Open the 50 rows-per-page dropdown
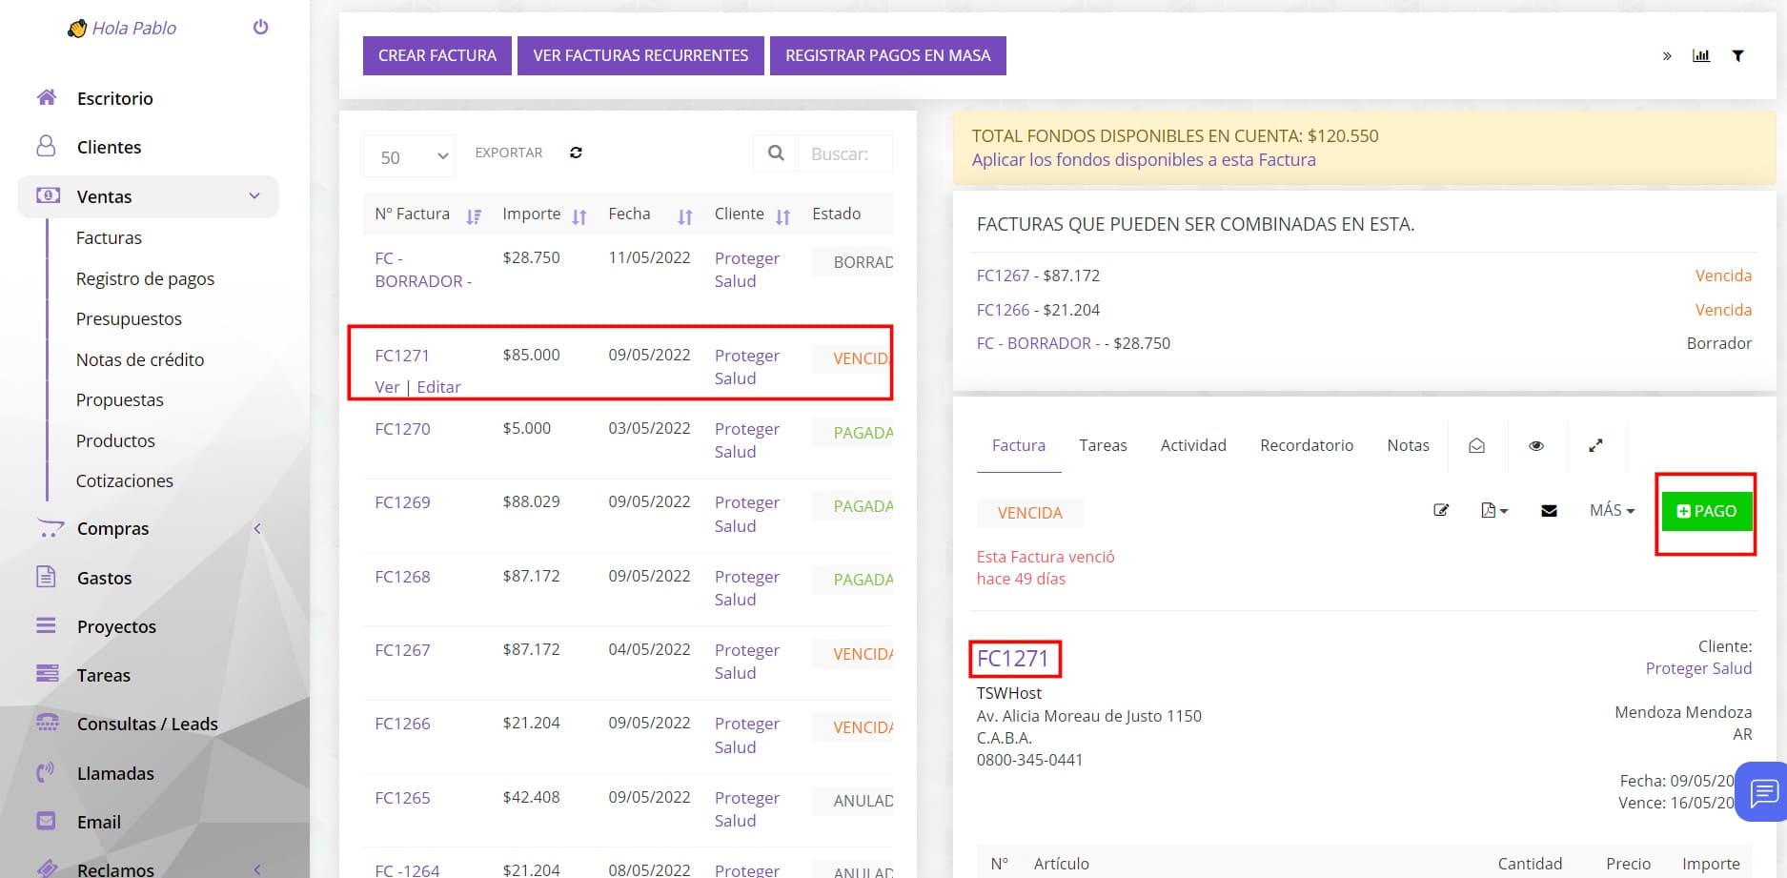The image size is (1787, 878). pos(409,157)
